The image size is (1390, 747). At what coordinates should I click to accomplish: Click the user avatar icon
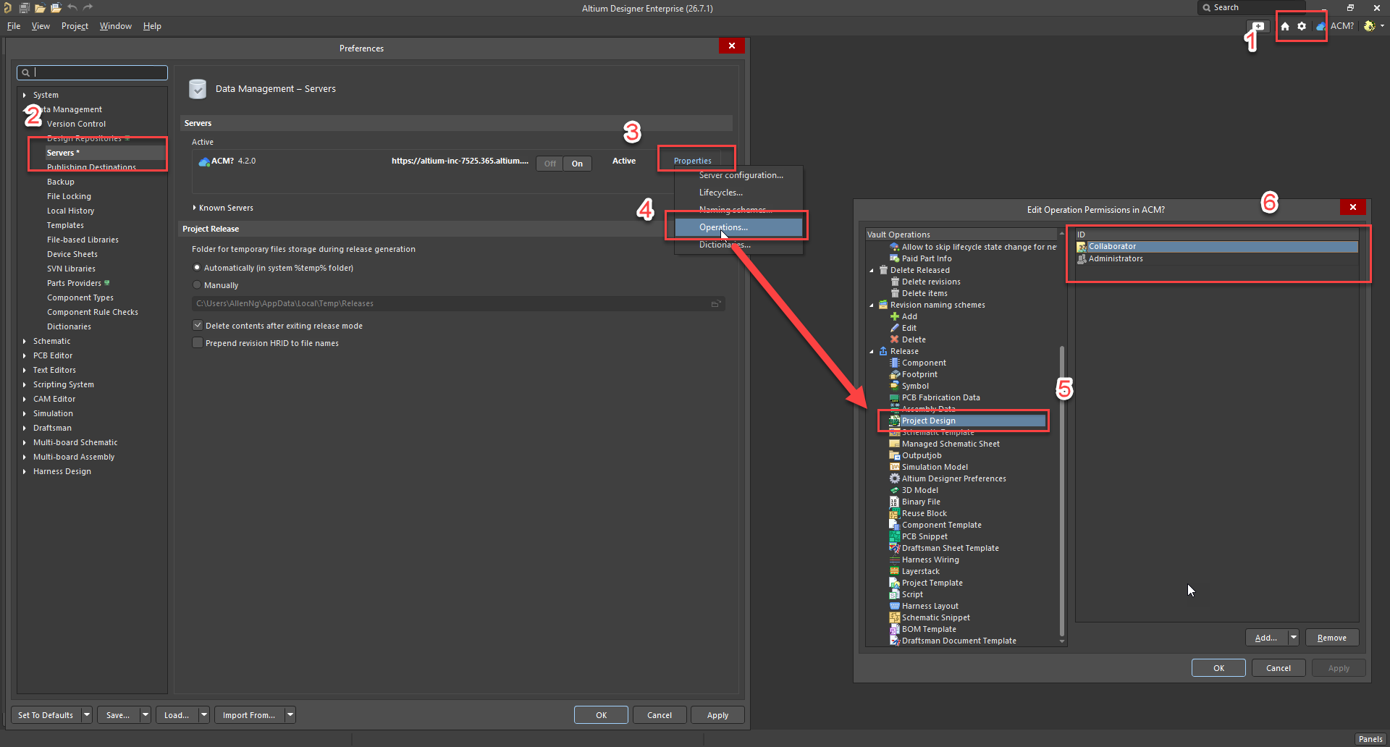[x=1369, y=26]
